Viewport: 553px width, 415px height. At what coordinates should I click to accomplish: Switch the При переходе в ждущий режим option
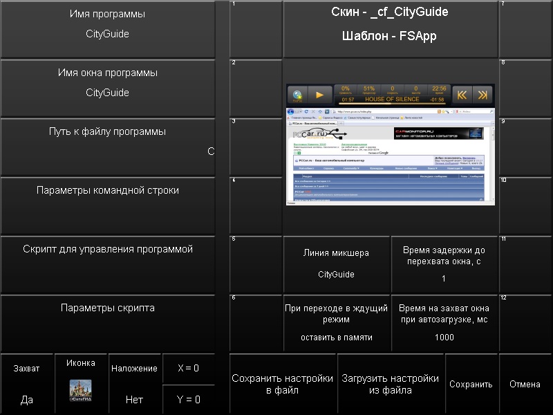(337, 323)
